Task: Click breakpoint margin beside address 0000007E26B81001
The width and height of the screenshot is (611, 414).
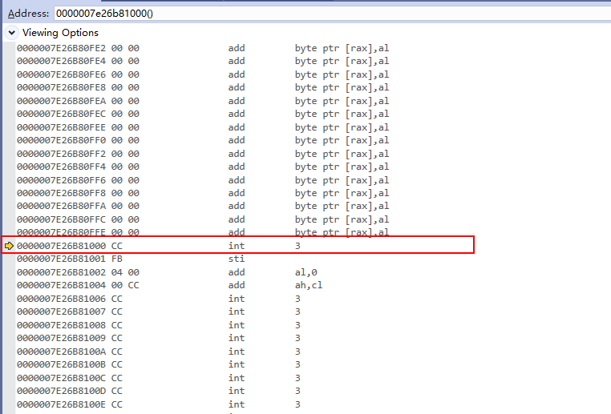Action: pyautogui.click(x=9, y=259)
